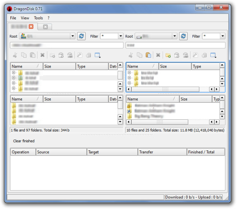Click the shortcut folder icon in right file list
The image size is (237, 209).
[x=129, y=111]
